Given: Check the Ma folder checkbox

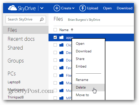Looking at the screenshot, I should [55, 83].
